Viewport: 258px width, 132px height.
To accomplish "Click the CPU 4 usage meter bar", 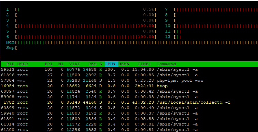I will tap(86, 26).
